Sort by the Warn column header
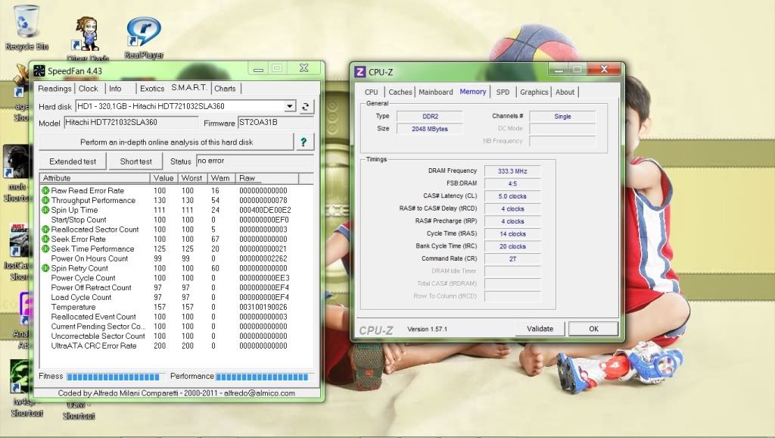Screen dimensions: 775x438 (220, 178)
